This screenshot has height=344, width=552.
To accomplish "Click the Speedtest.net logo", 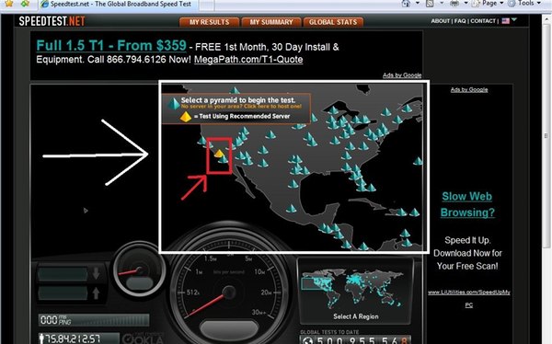I will point(52,21).
